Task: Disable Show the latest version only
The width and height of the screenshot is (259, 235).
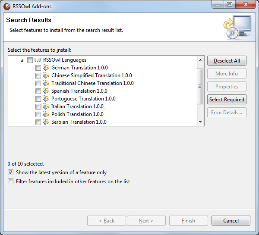Action: point(11,172)
